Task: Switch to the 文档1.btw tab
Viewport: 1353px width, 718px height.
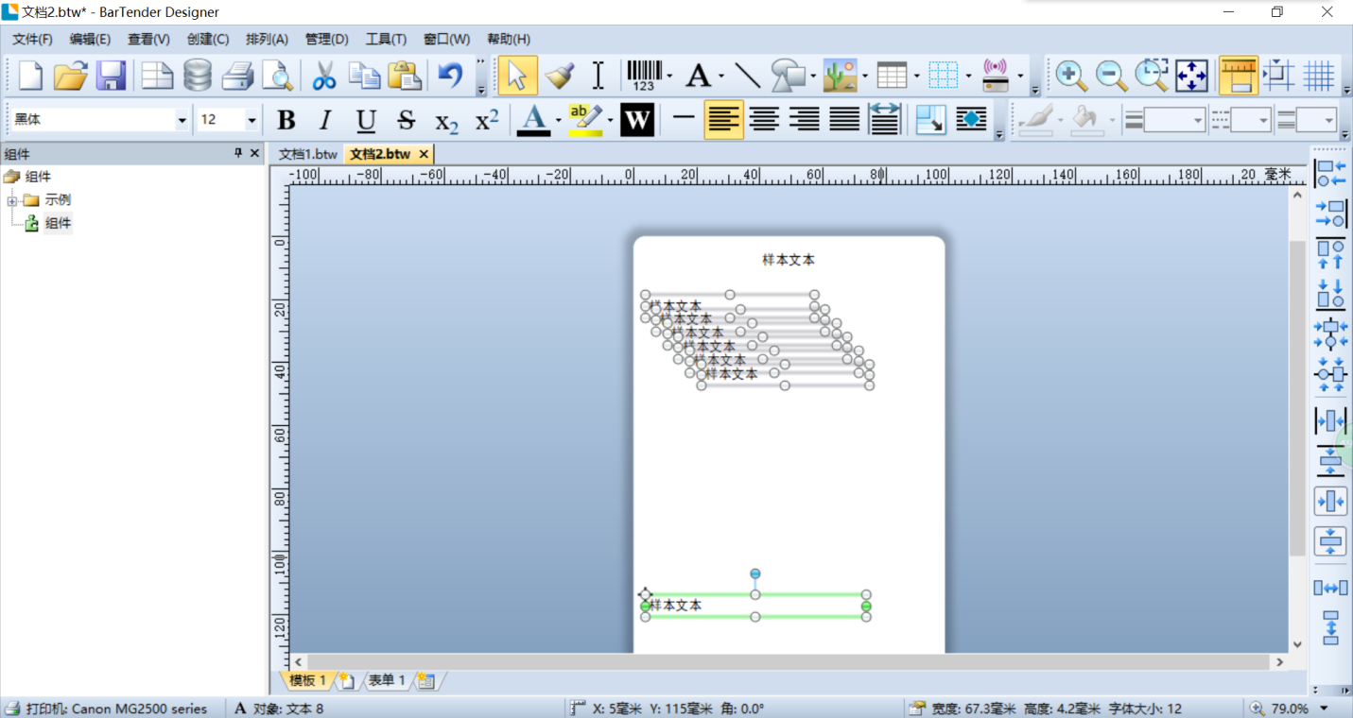Action: (307, 154)
